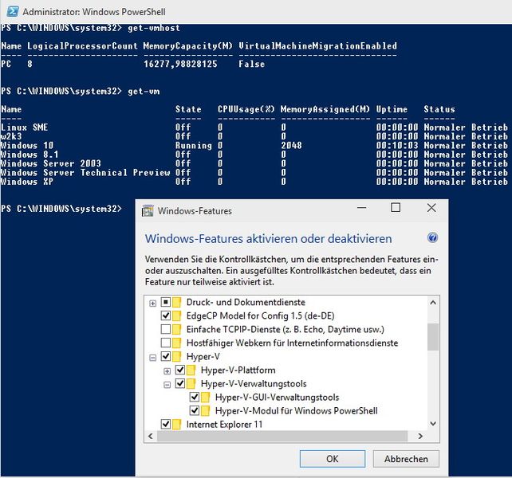Click the horizontal scroll right arrow
Viewport: 512px width, 478px height.
coord(420,437)
